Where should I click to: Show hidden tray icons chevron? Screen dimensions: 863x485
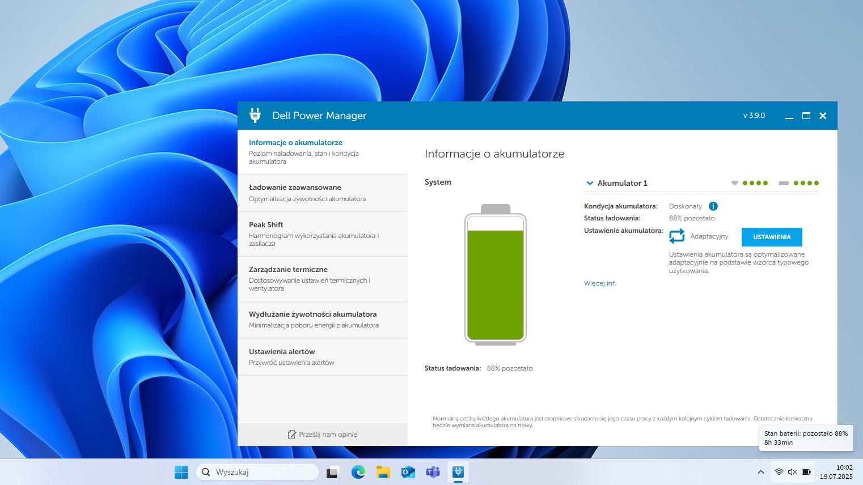pyautogui.click(x=761, y=472)
